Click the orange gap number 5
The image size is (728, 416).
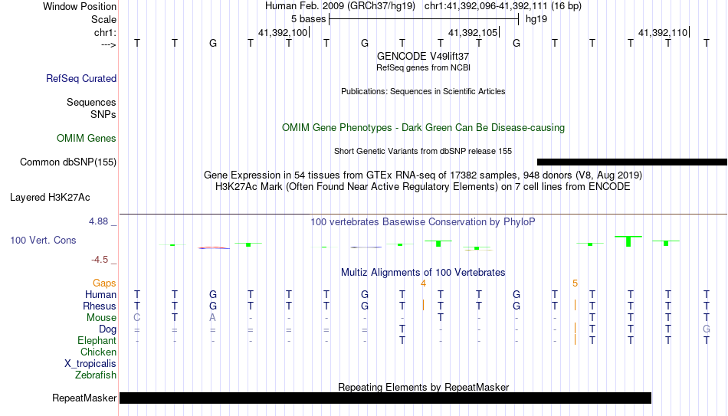pyautogui.click(x=575, y=283)
